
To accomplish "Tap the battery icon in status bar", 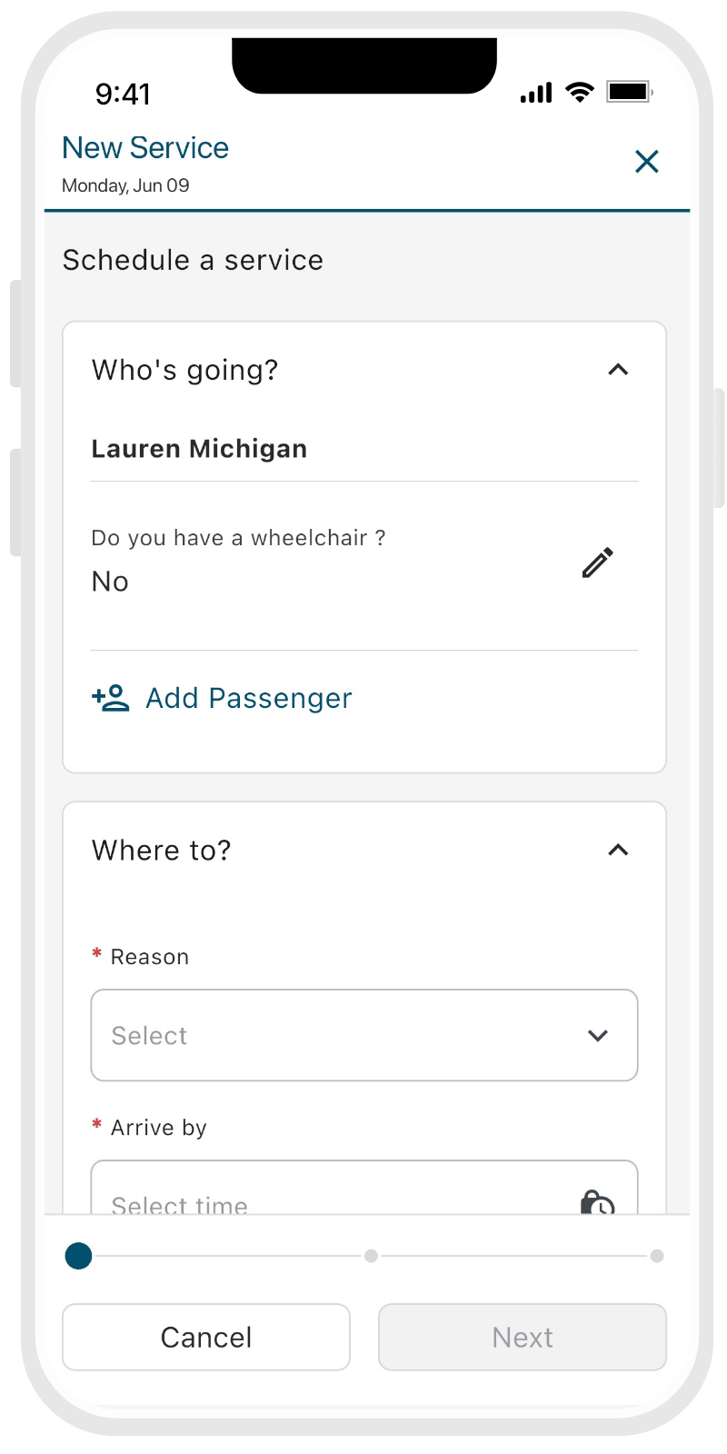I will pos(629,92).
